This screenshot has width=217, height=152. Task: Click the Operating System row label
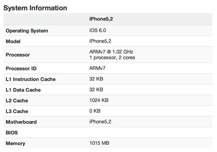[27, 31]
